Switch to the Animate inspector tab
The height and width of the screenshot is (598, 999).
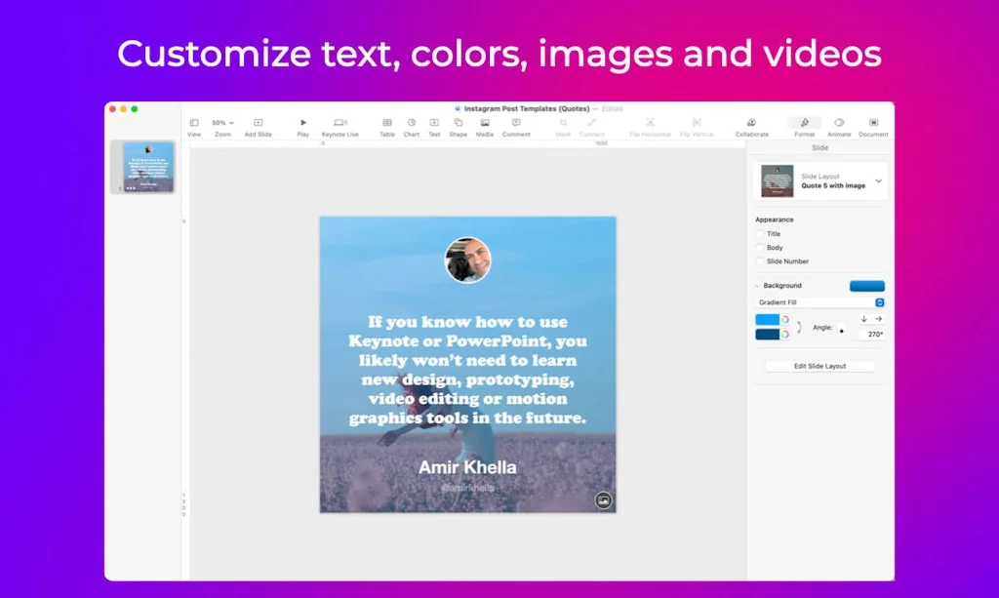click(838, 123)
